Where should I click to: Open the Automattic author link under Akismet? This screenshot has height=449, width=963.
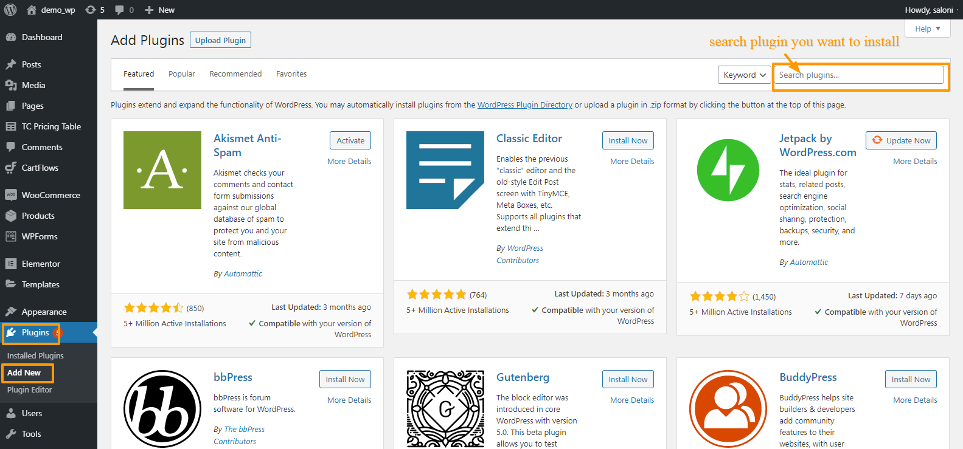point(243,273)
